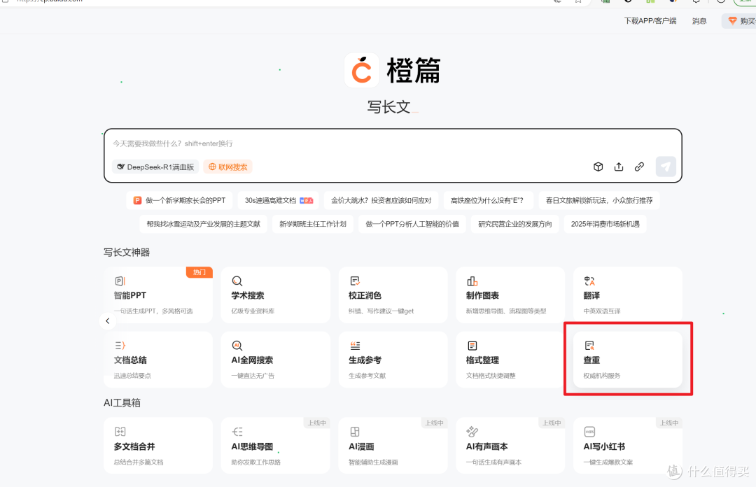Open the DeepSeek-R1满血版 model selector
The image size is (756, 487).
[155, 167]
